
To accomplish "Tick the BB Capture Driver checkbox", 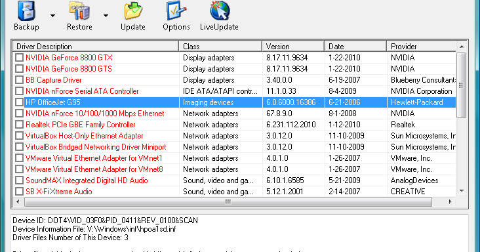I will [19, 80].
